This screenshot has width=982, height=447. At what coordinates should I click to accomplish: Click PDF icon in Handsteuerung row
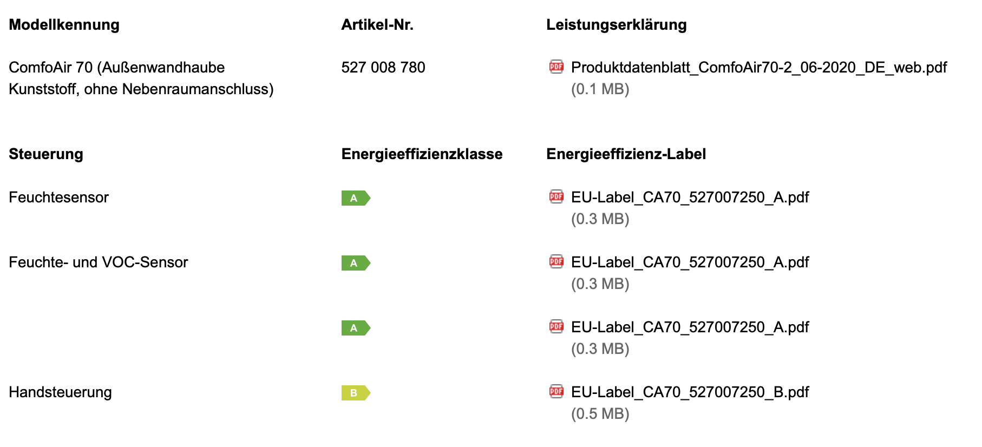click(556, 391)
